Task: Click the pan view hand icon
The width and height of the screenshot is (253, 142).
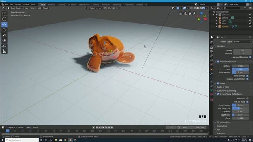Action: [190, 13]
